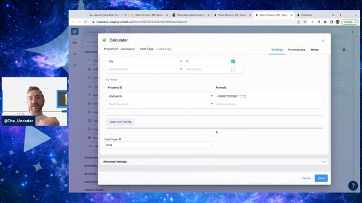Click the browser Update button
Viewport: 362px width, 203px height.
point(350,22)
